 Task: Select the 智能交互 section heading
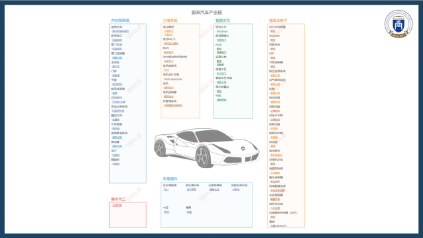pyautogui.click(x=223, y=20)
